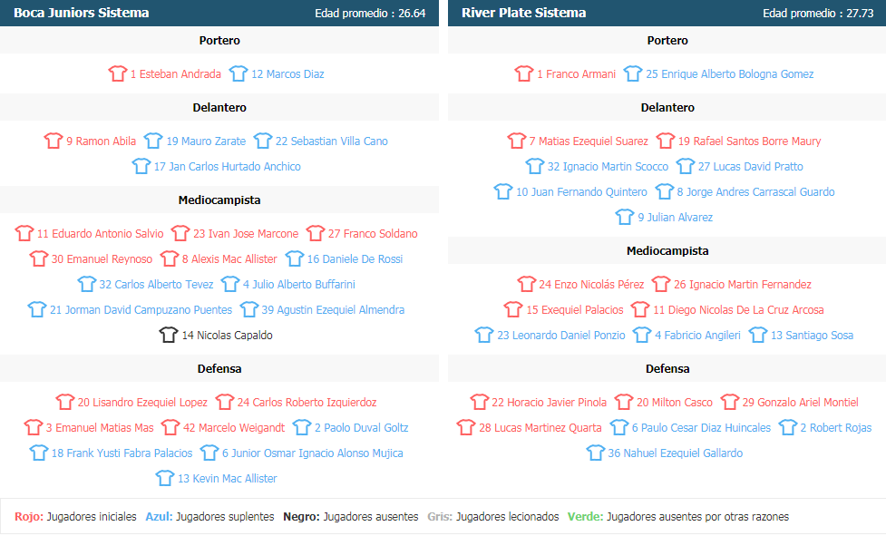Select 23 Leonardo Daniel Ponzio

point(561,336)
